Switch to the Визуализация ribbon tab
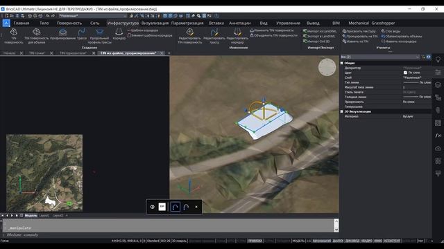The width and height of the screenshot is (444, 249). [155, 23]
